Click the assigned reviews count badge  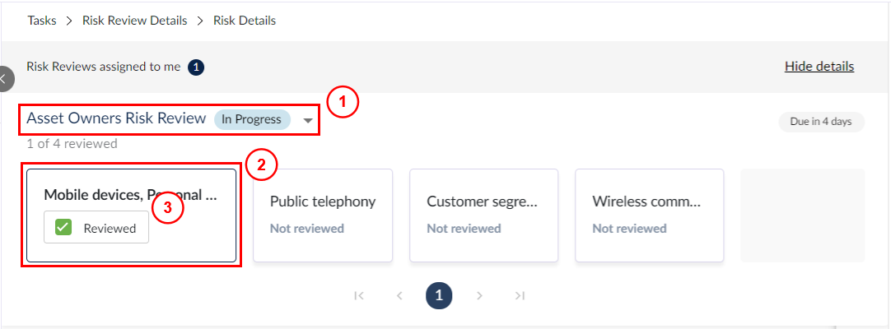196,67
